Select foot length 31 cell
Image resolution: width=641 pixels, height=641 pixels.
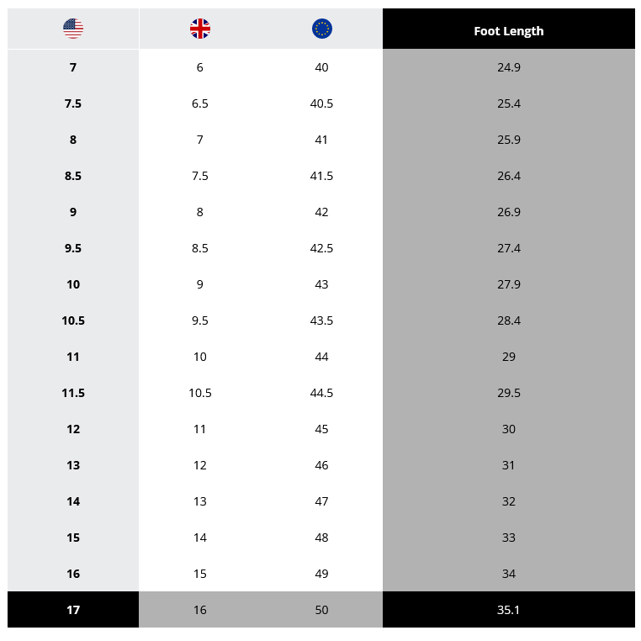[509, 465]
